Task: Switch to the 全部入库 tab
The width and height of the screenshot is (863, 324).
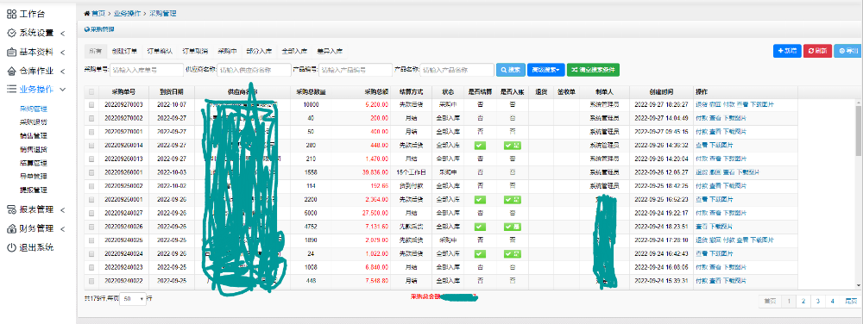Action: click(x=294, y=51)
